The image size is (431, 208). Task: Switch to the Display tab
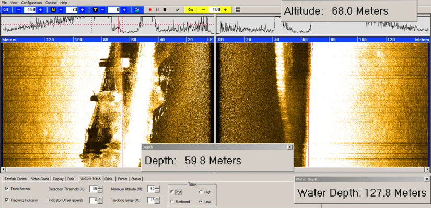[59, 179]
